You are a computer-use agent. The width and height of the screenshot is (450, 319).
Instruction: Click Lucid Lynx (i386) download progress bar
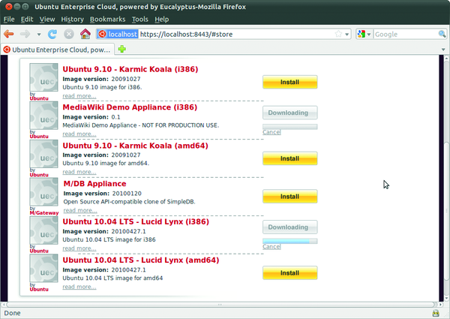tap(289, 241)
